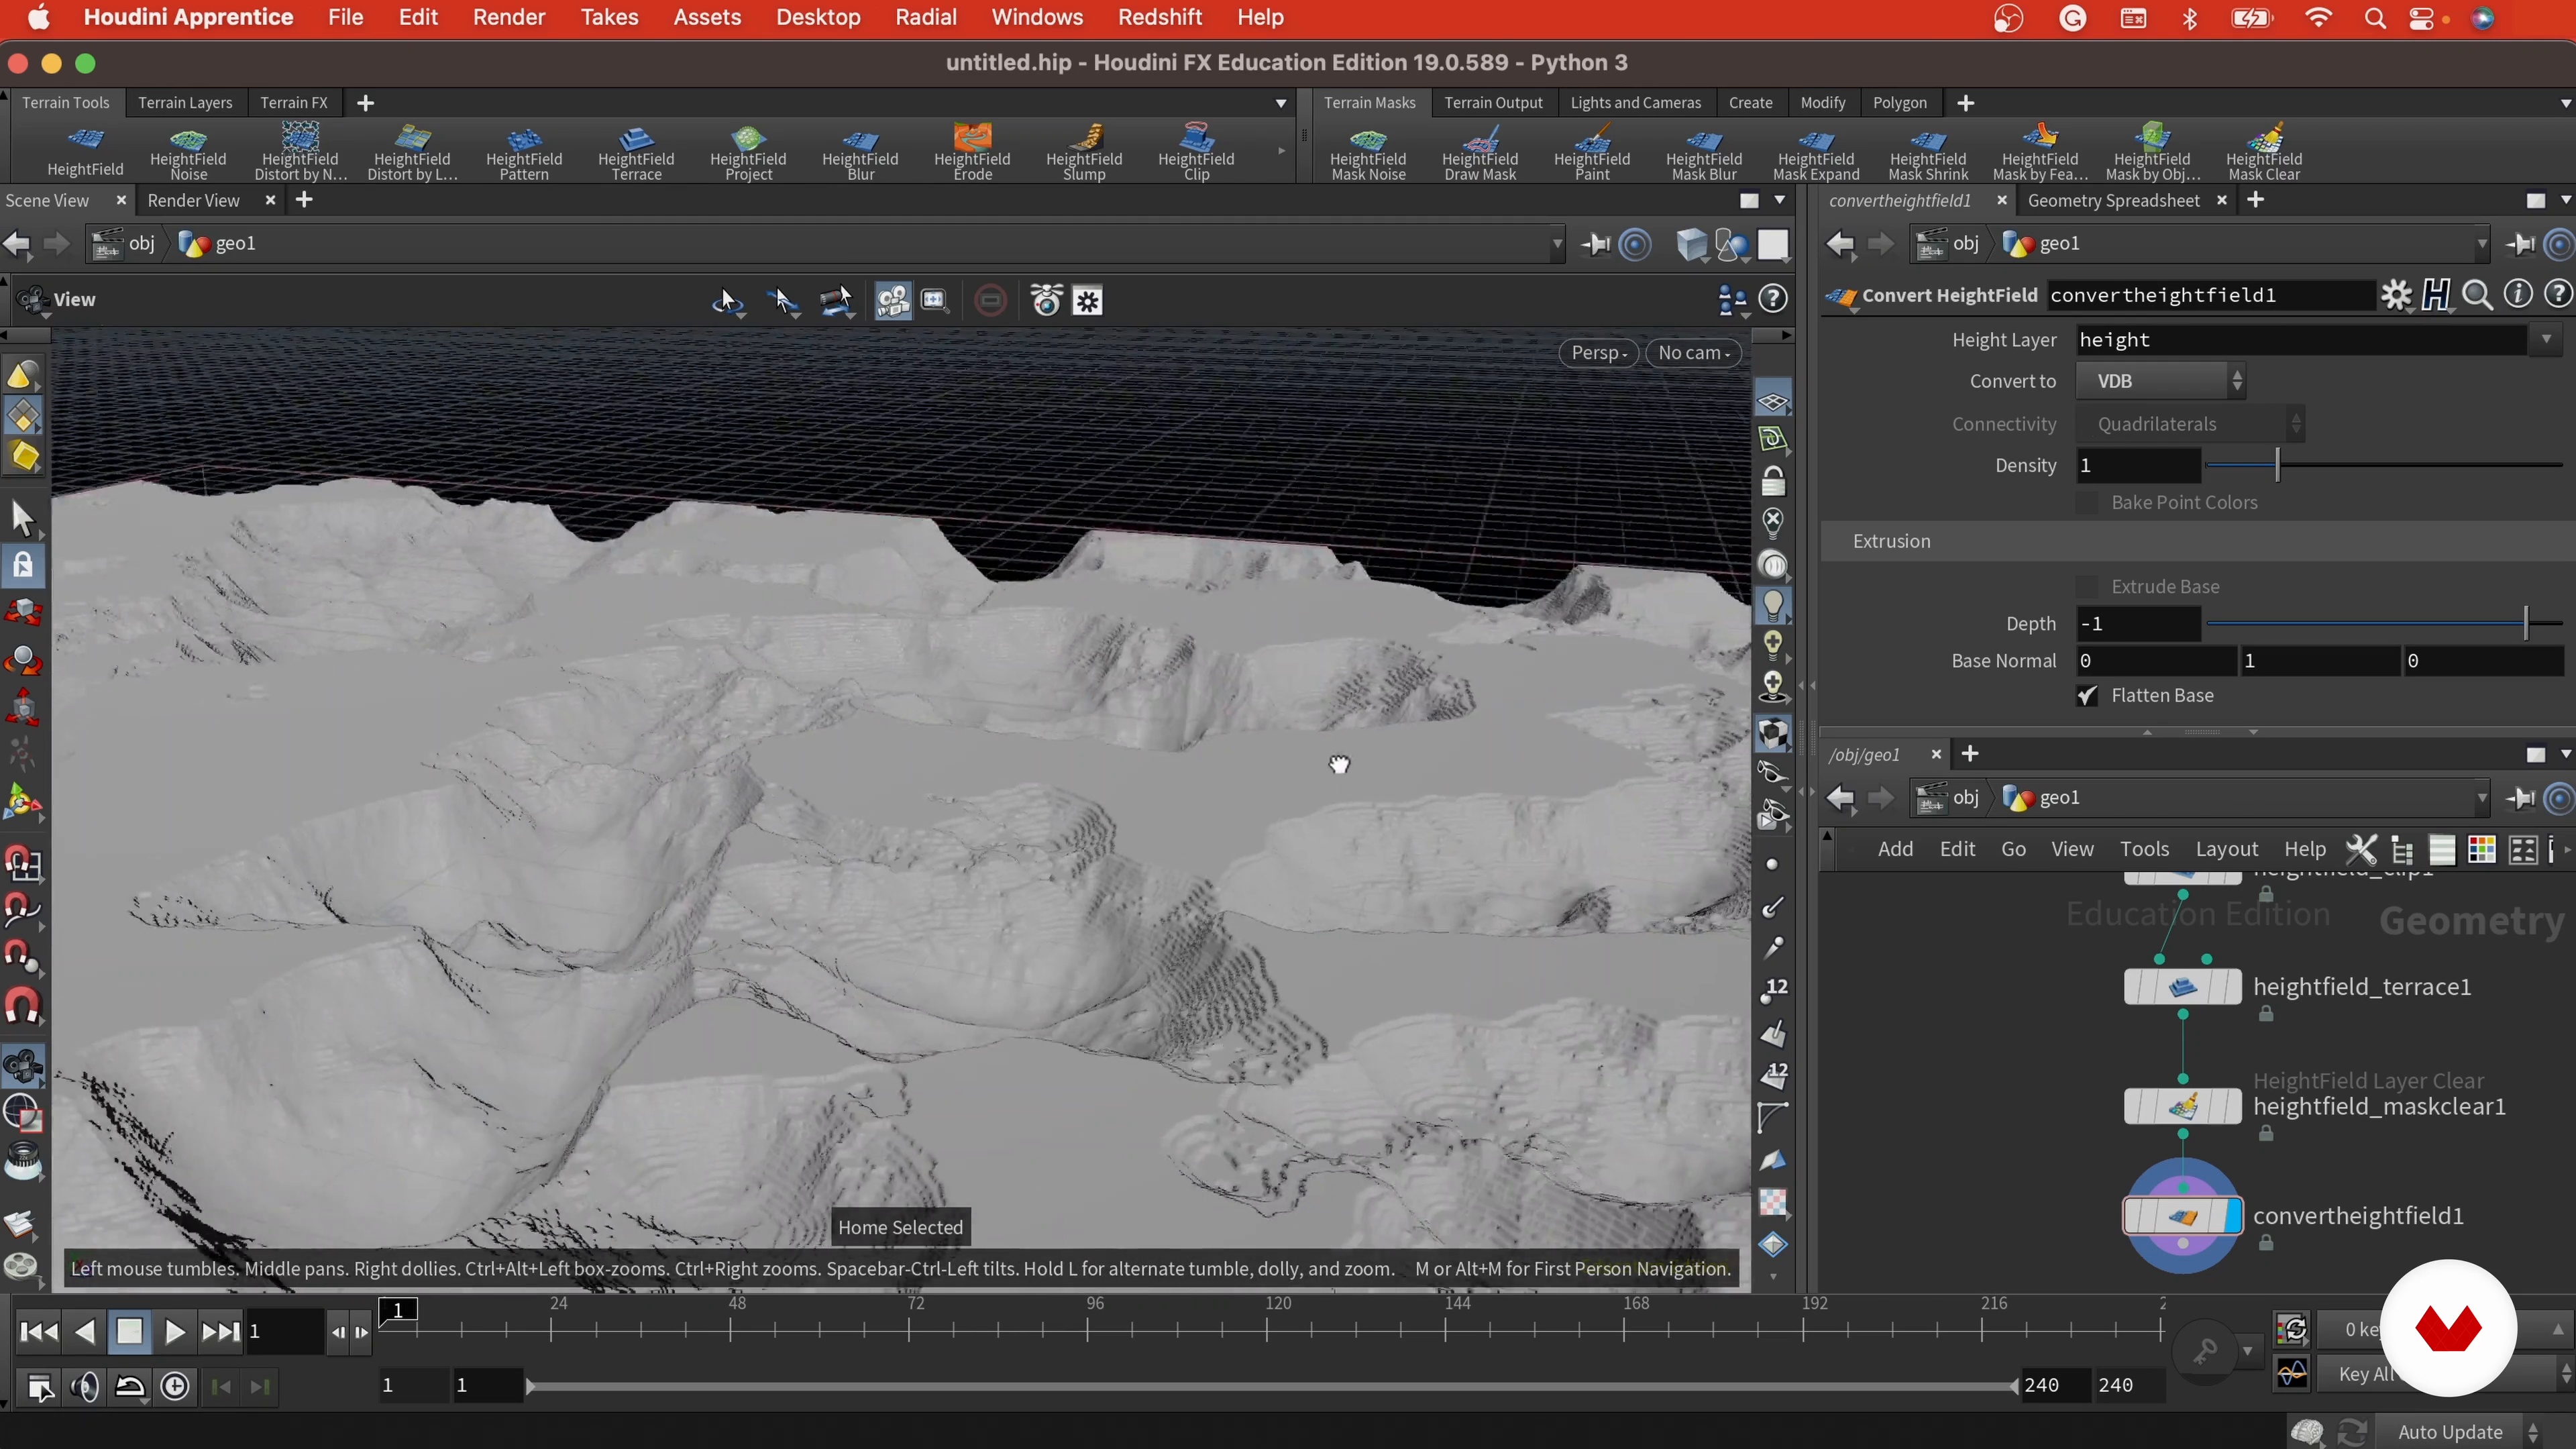Image resolution: width=2576 pixels, height=1449 pixels.
Task: Click the heightfield_terrace1 node
Action: pos(2182,987)
